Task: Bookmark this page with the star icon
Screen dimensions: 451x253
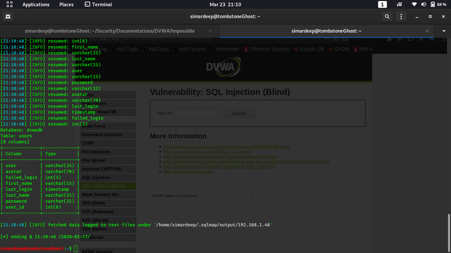Action: click(x=345, y=39)
